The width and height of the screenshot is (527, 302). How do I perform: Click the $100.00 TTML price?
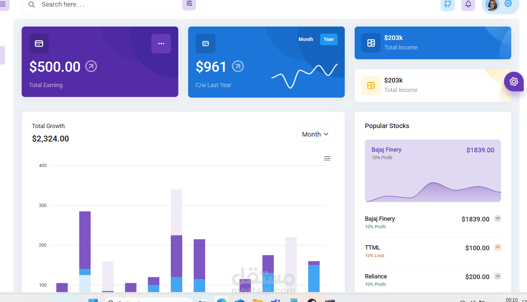[x=477, y=248]
